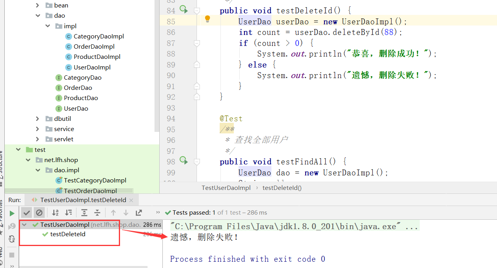Expand all test tree nodes

coord(84,213)
